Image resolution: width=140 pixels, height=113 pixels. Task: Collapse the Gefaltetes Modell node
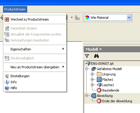87,69
